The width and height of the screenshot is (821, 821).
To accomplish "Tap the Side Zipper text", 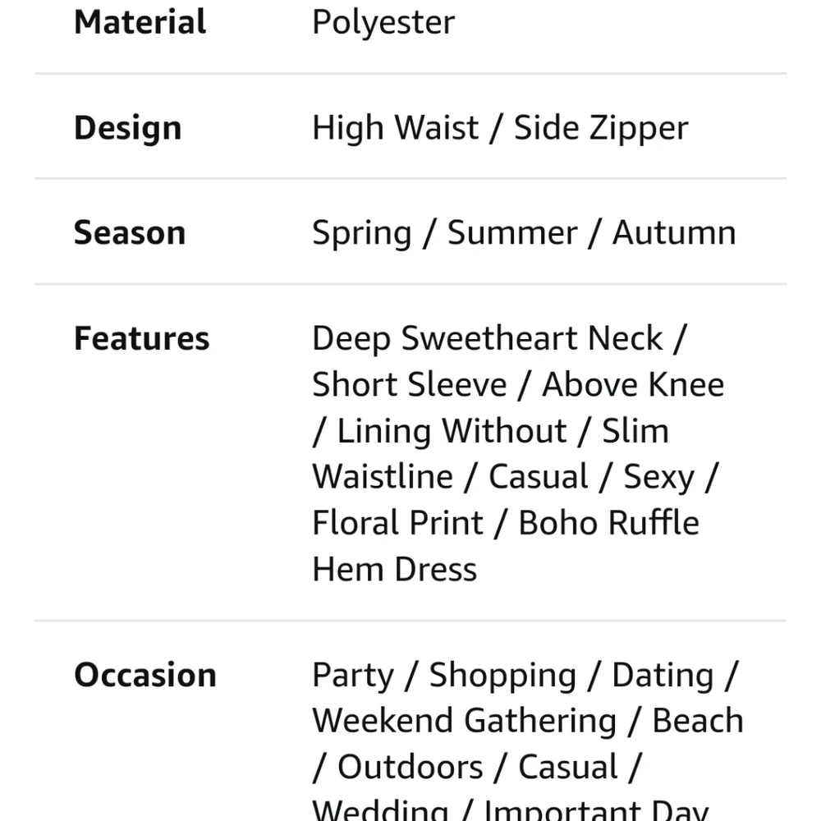I will tap(601, 128).
